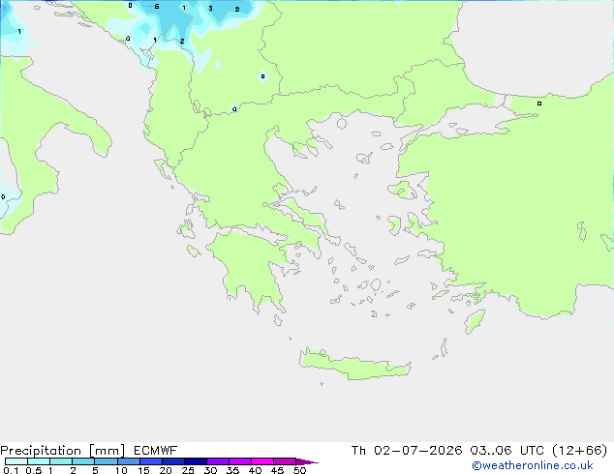
Task: Click the 45 mm legend color swatch
Action: tap(285, 461)
